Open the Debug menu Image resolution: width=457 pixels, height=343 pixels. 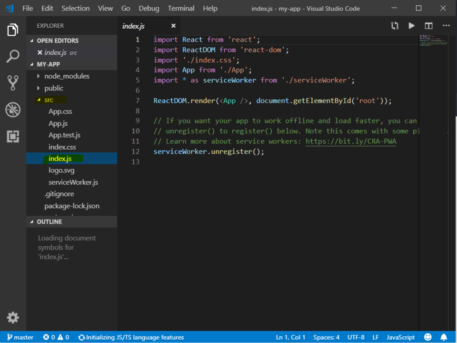pyautogui.click(x=149, y=8)
